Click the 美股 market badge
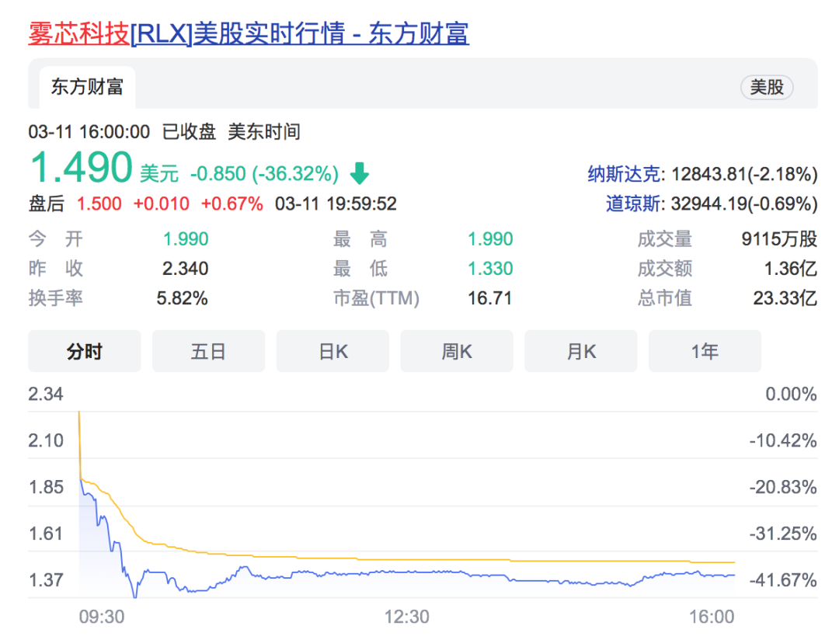Viewport: 839px width, 640px height. pos(766,87)
